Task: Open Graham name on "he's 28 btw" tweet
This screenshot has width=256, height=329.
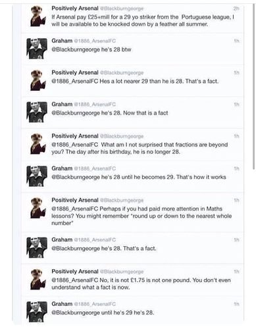Action: [x=62, y=41]
